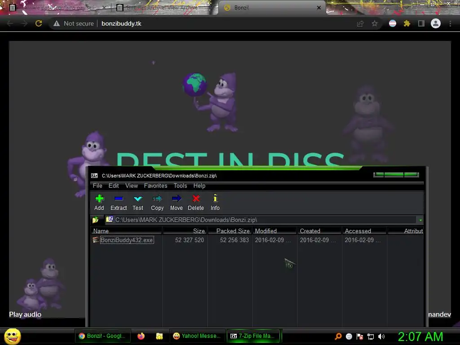The width and height of the screenshot is (460, 345).
Task: Sort by the Created column header
Action: tap(319, 231)
